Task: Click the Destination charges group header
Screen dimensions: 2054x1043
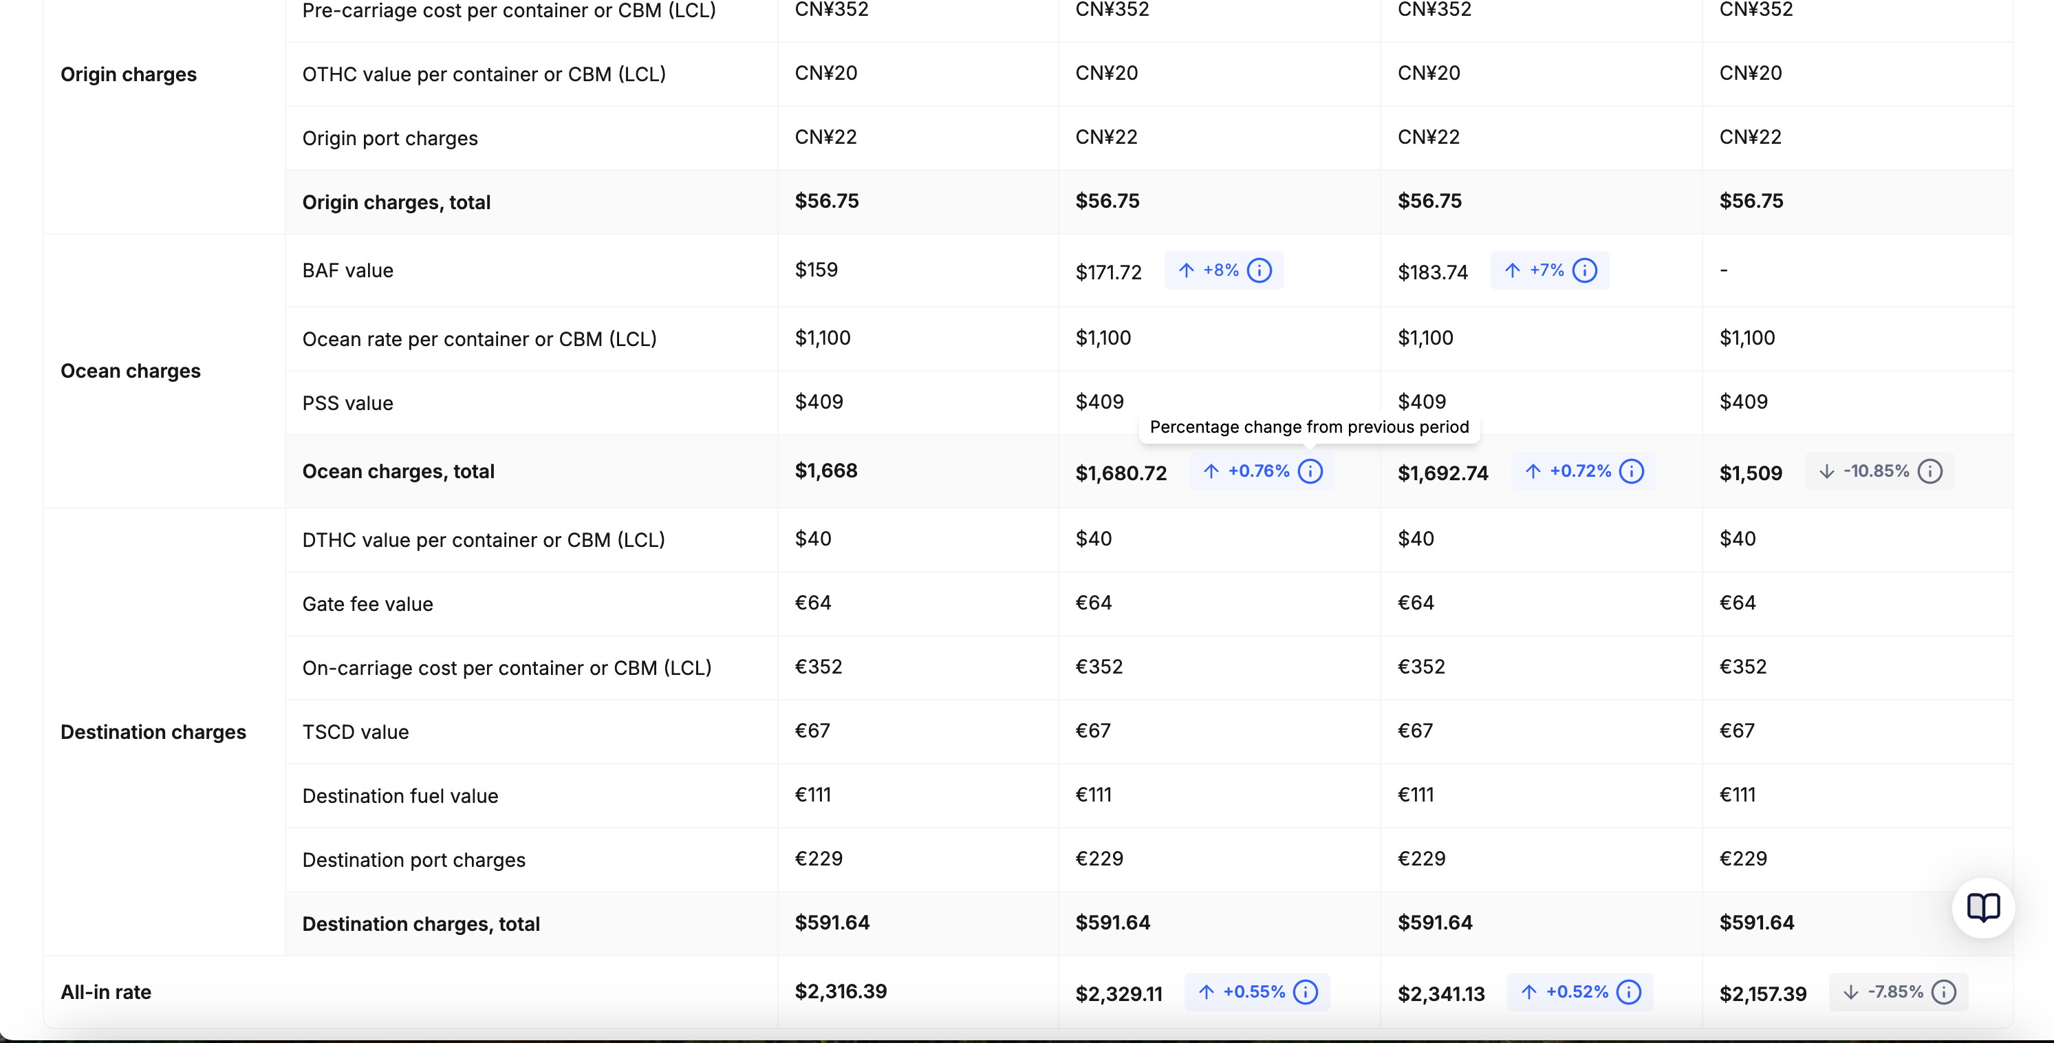Action: tap(153, 732)
